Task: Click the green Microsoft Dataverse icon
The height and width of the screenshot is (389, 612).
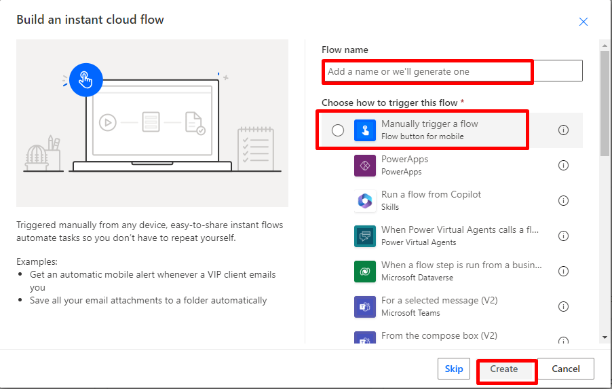Action: coord(365,272)
